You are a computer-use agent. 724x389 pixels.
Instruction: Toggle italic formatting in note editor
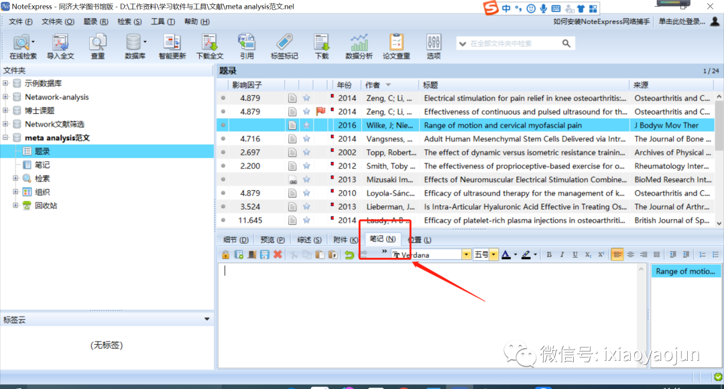pos(562,254)
